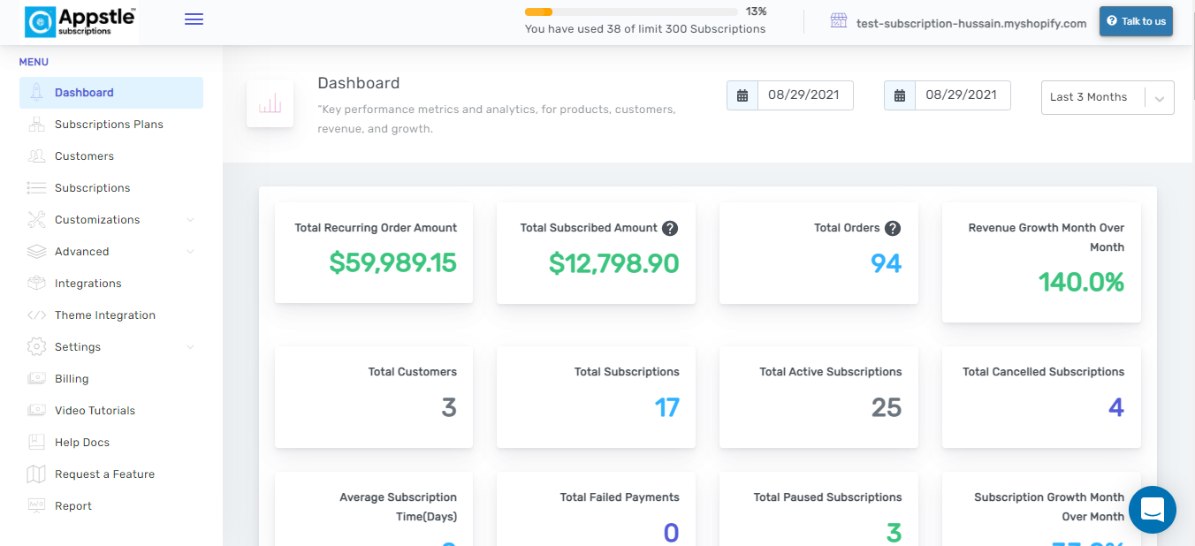1195x546 pixels.
Task: Click the Report icon in sidebar
Action: pos(36,506)
